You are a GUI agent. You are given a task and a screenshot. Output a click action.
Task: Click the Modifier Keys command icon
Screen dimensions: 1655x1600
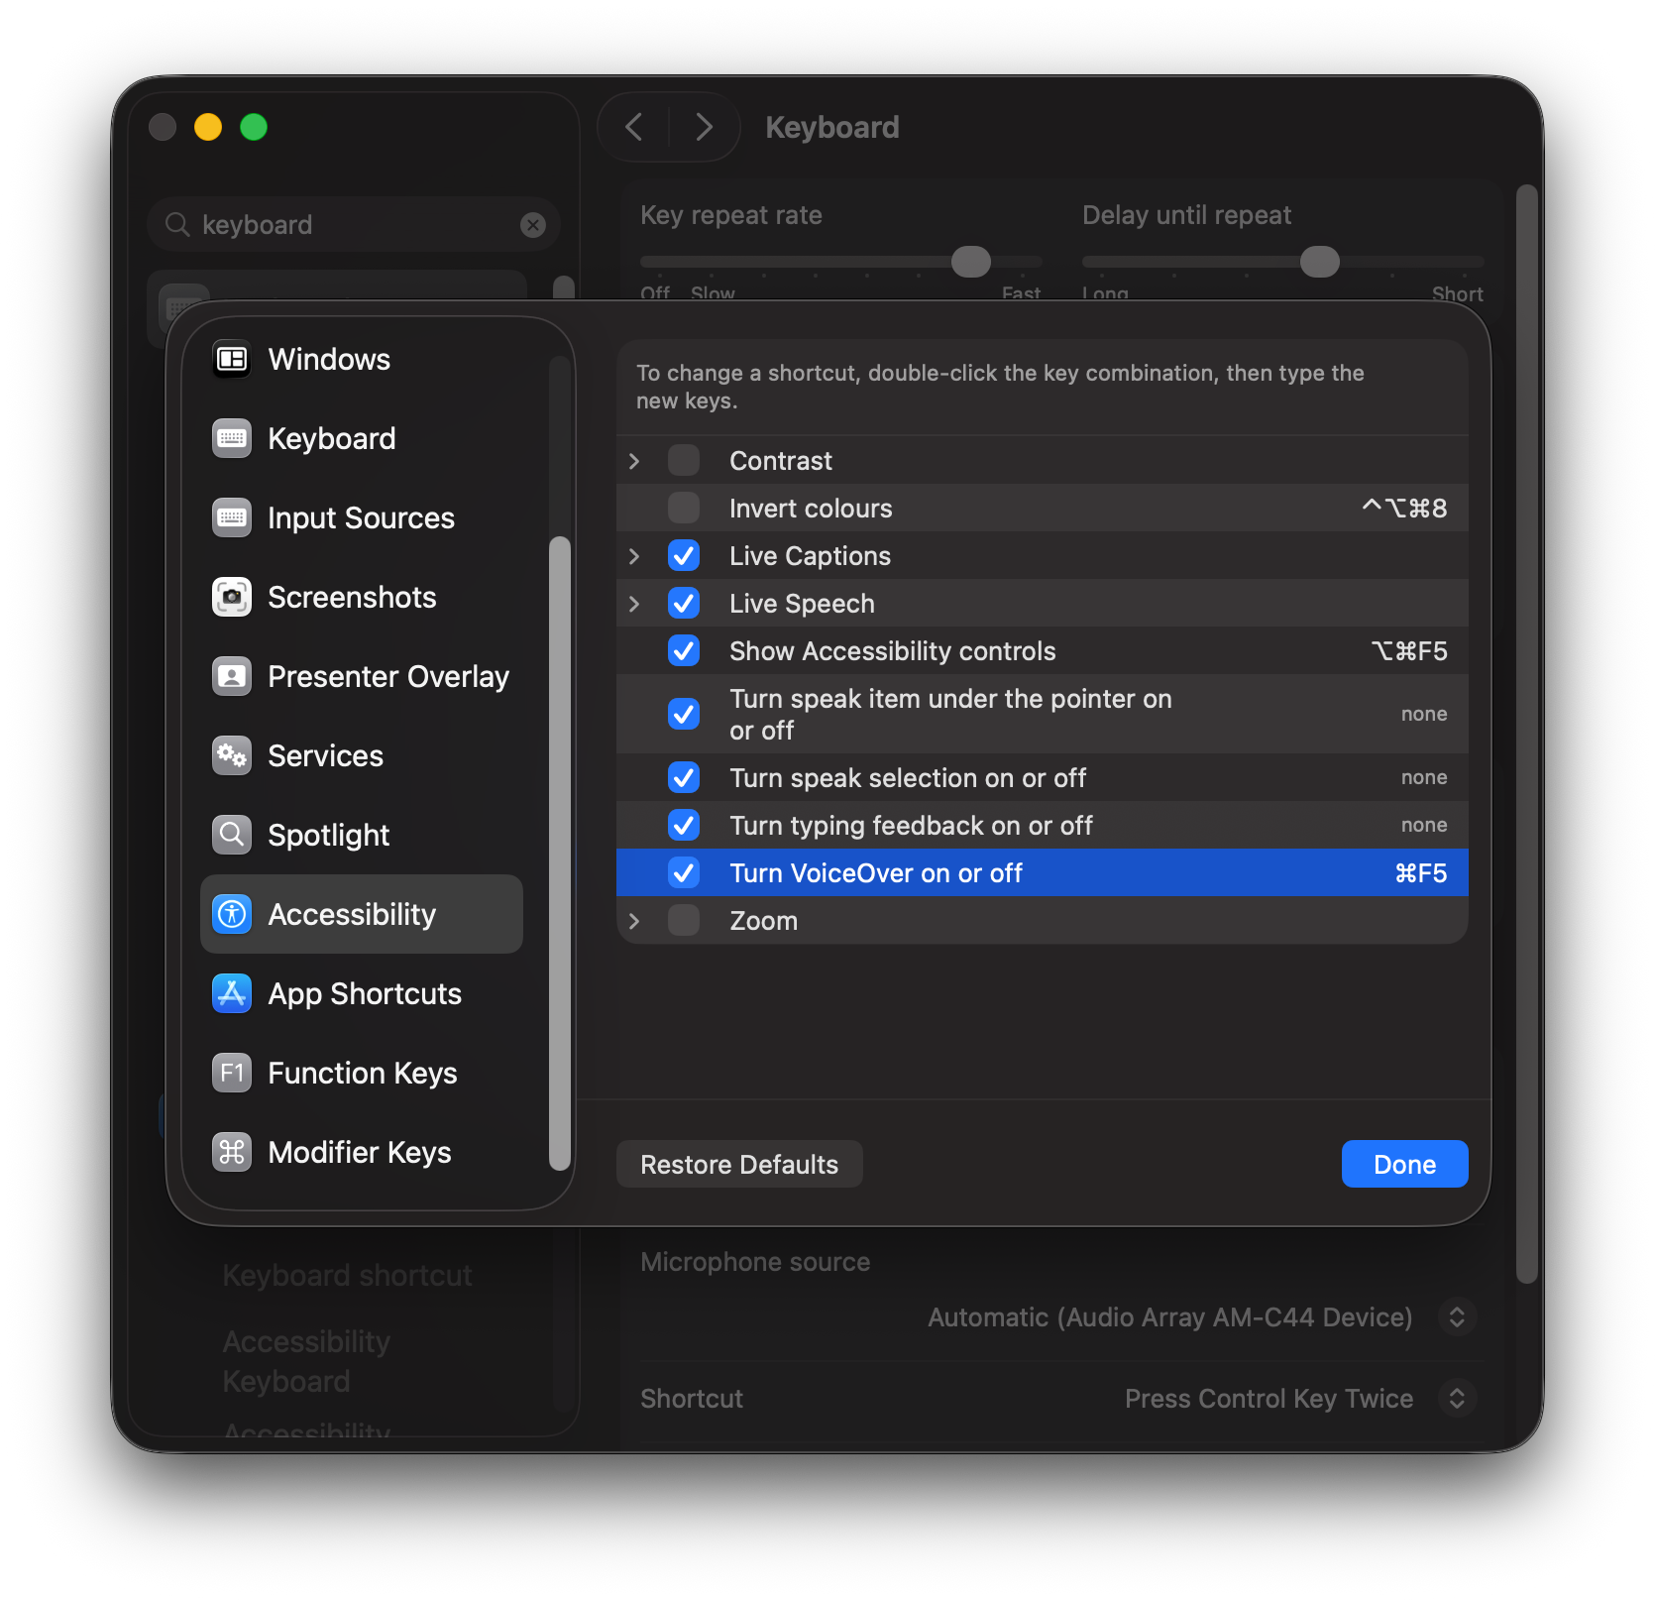pyautogui.click(x=231, y=1152)
